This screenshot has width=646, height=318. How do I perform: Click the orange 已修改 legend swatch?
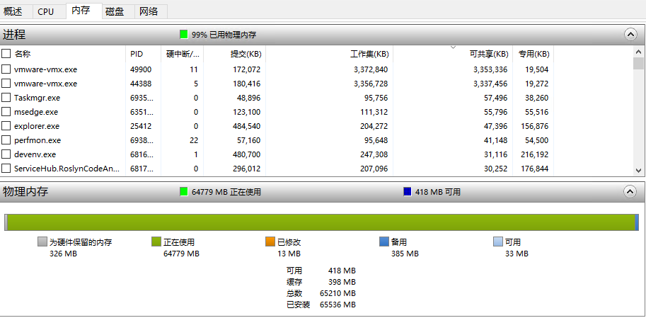270,242
